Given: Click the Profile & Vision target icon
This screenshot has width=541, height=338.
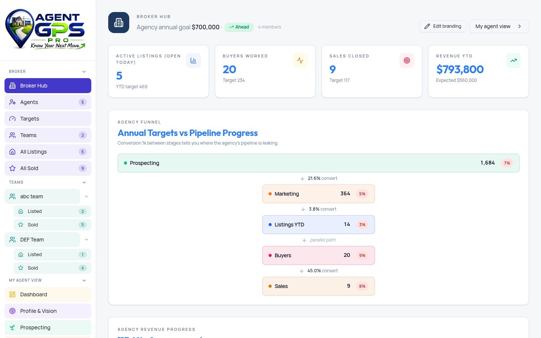Looking at the screenshot, I should click(12, 311).
